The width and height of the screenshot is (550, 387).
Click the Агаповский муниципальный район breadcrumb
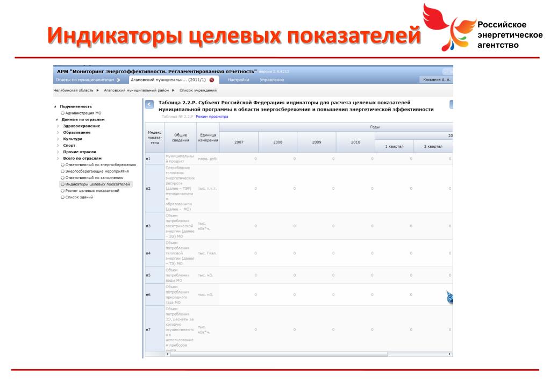click(137, 90)
